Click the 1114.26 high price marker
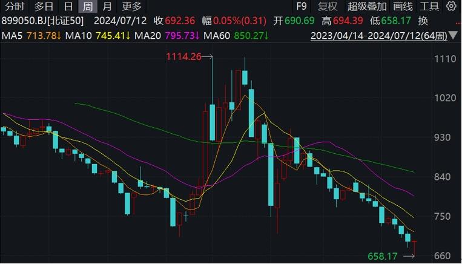The width and height of the screenshot is (462, 264). pos(183,56)
